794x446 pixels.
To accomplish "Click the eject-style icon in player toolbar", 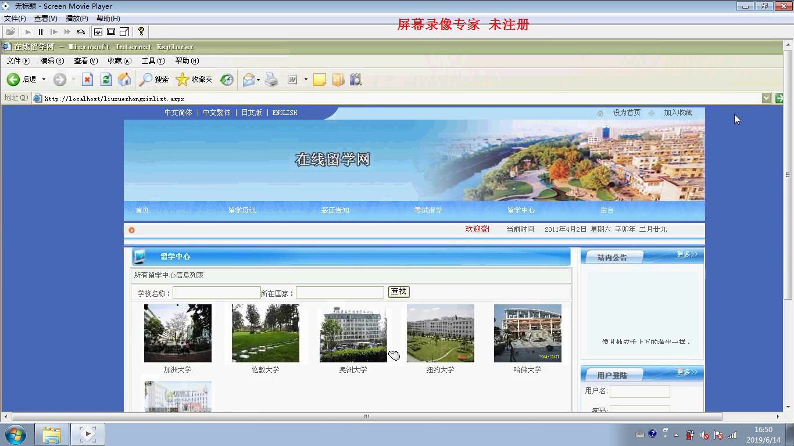I will (x=81, y=32).
